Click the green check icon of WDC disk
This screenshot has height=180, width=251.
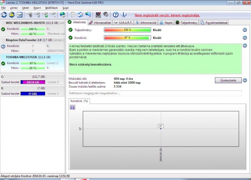(x=3, y=29)
